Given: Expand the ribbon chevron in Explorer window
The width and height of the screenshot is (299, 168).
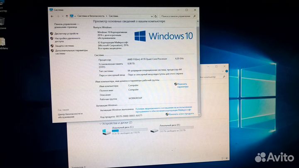Looking at the screenshot, I should 223,71.
